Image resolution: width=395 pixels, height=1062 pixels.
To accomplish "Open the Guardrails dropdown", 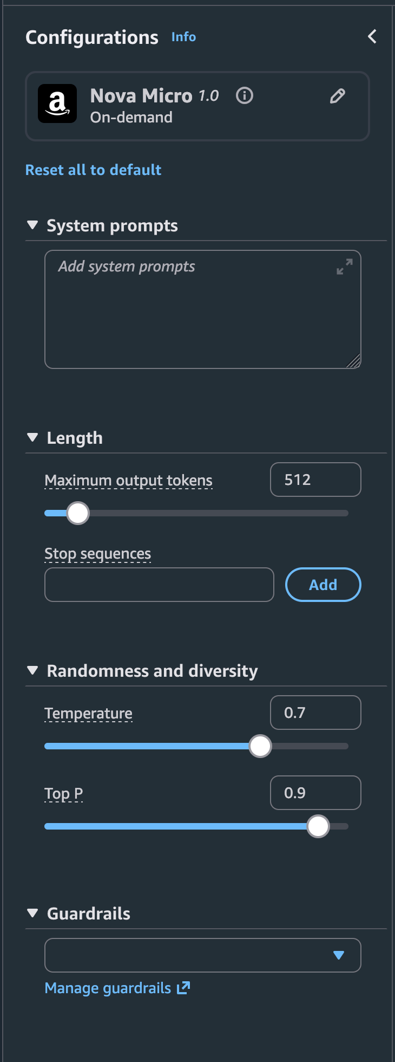I will [x=202, y=955].
